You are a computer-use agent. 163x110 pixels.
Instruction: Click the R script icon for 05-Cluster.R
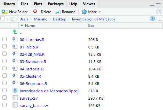(15, 76)
